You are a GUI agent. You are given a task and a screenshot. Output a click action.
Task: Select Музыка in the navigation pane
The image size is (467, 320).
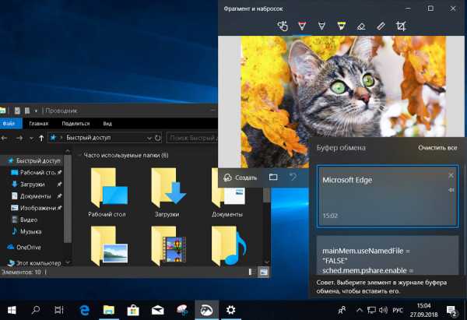(x=31, y=231)
